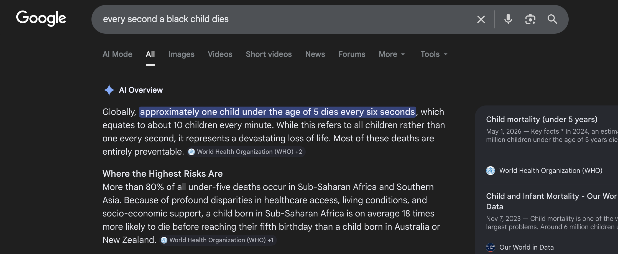Image resolution: width=618 pixels, height=254 pixels.
Task: Start voice search with microphone icon
Action: 508,19
